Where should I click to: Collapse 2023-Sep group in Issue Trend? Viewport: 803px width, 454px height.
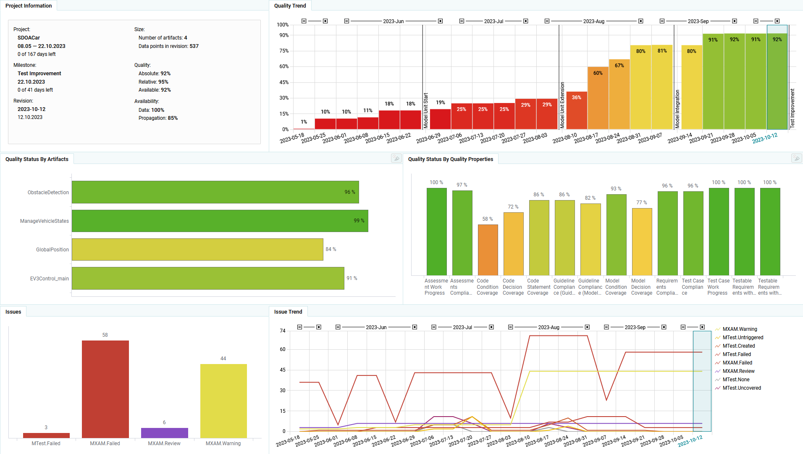[x=606, y=327]
